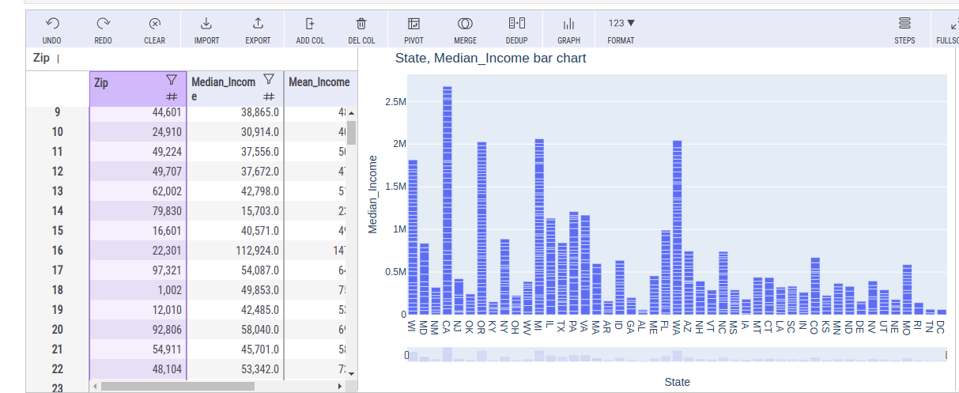Viewport: 959px width, 393px height.
Task: Click Median_Income cell 15,703.0
Action: [235, 211]
